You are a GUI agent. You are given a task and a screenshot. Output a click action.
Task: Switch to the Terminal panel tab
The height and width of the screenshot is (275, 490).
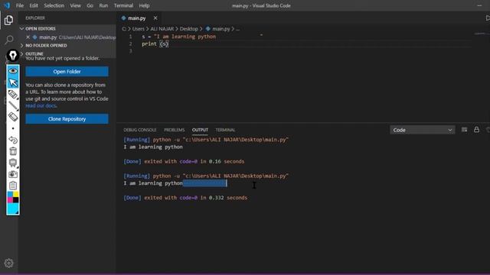pos(225,130)
